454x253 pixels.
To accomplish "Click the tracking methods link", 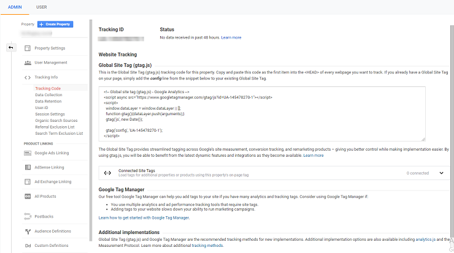I will pyautogui.click(x=207, y=246).
